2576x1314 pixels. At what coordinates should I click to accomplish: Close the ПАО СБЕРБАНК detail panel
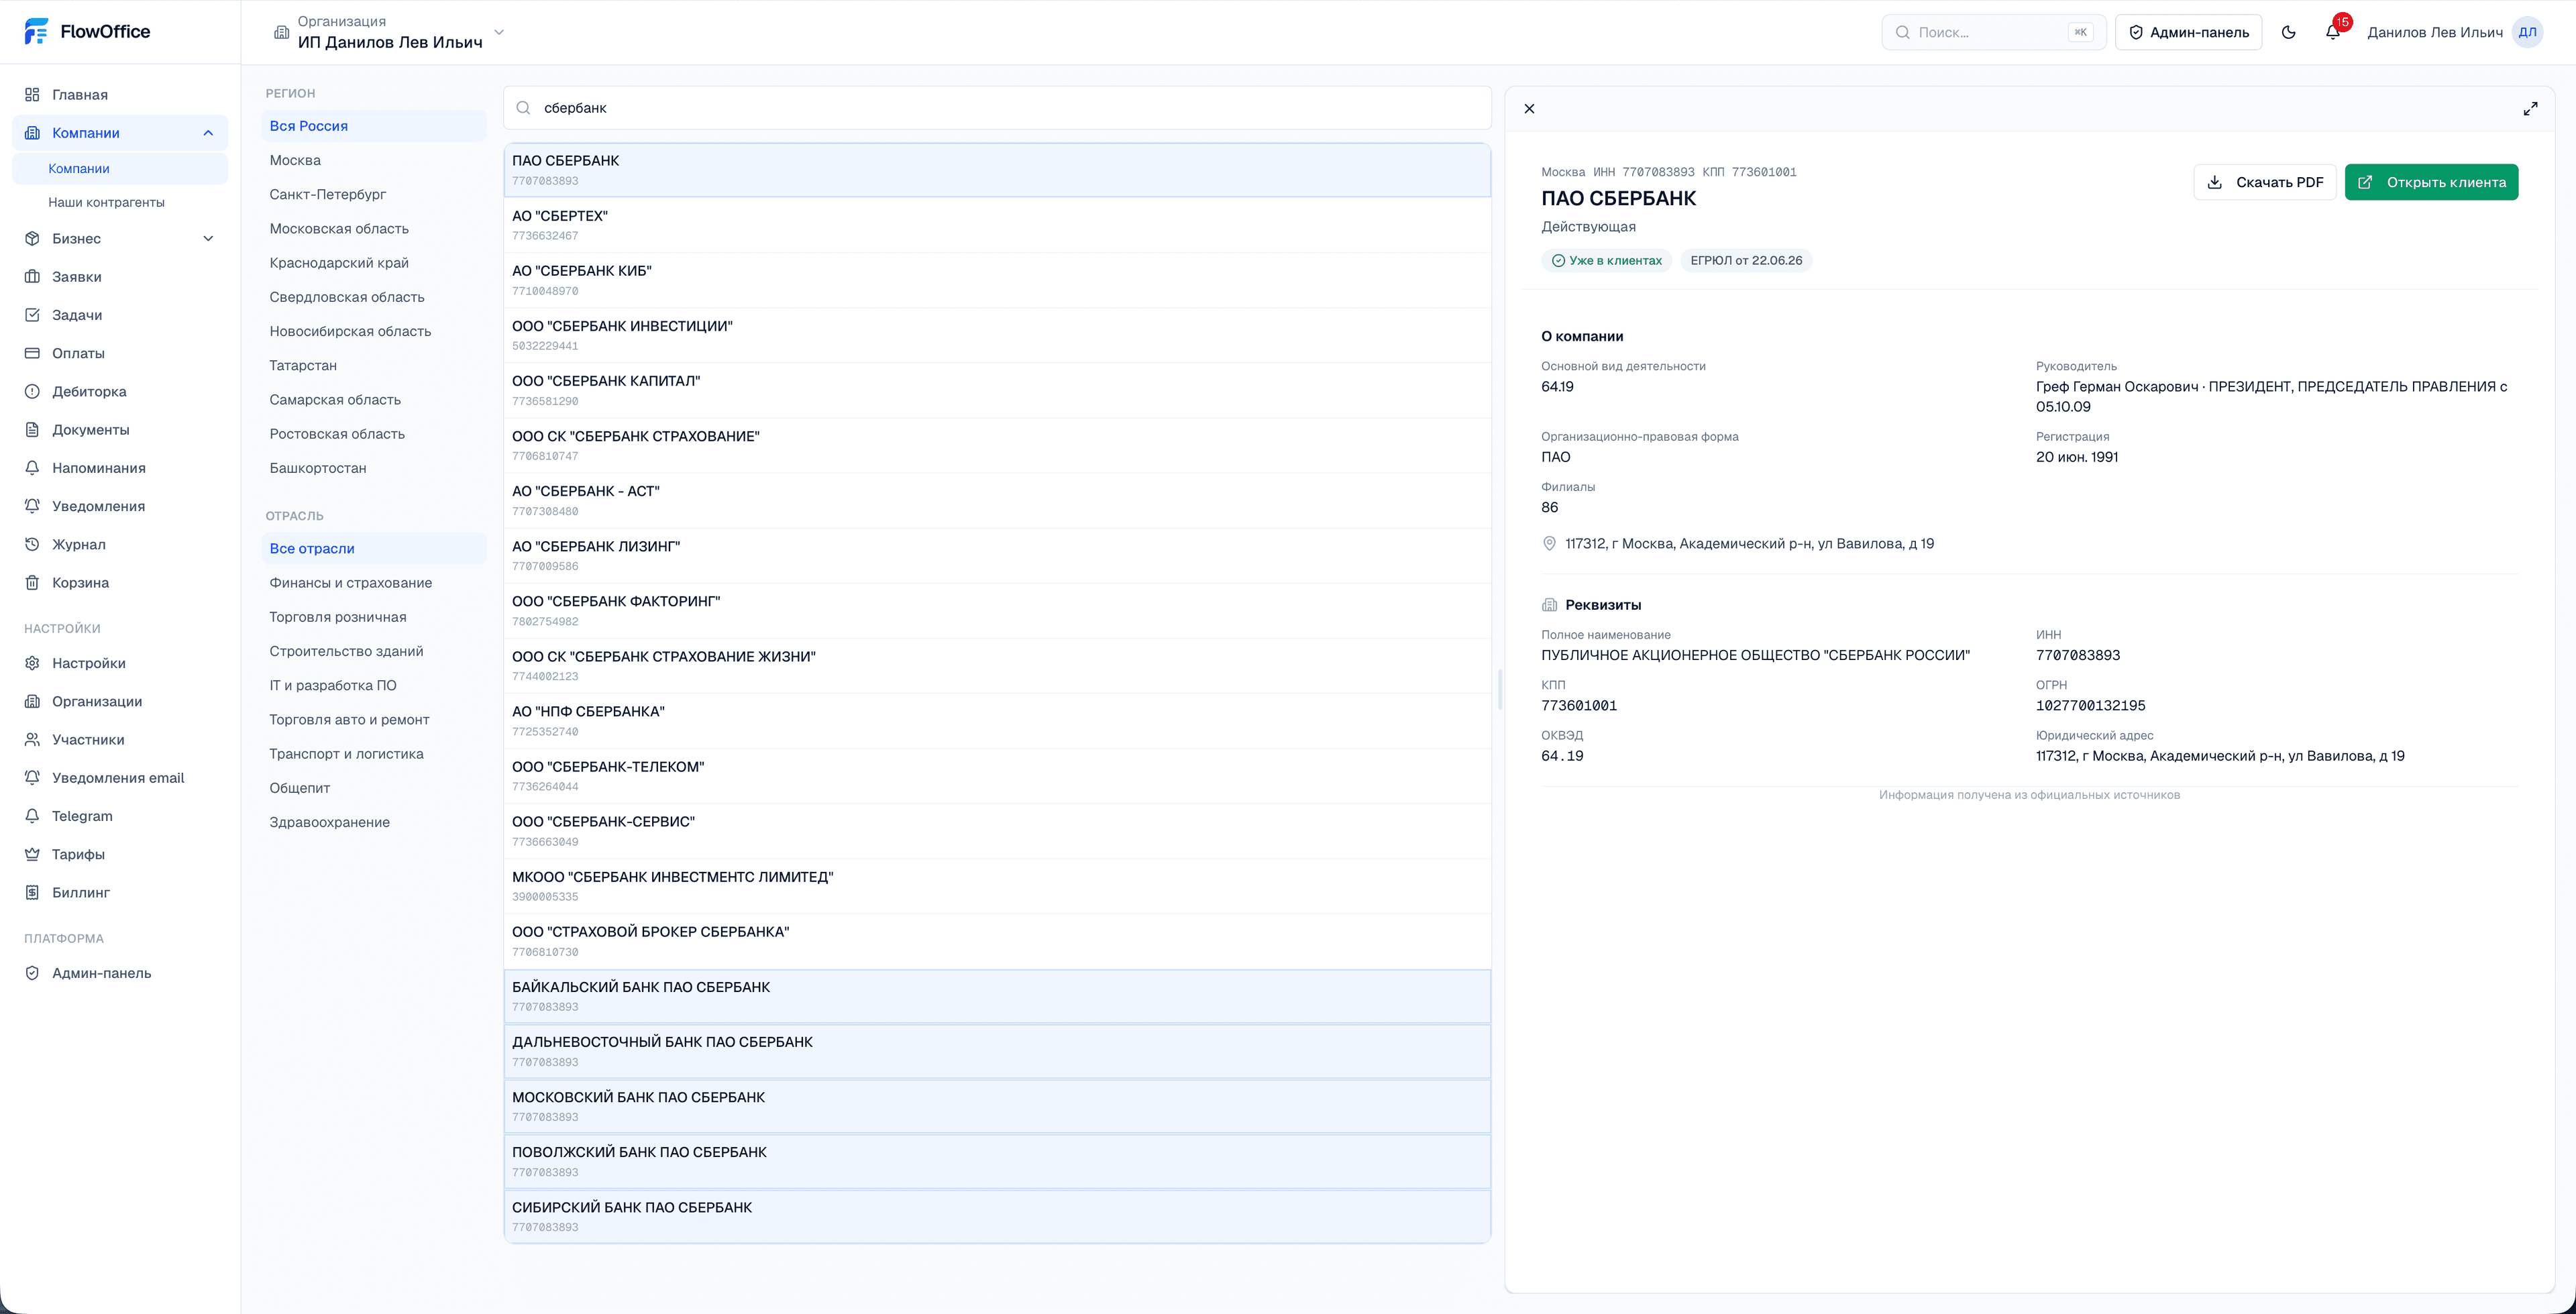(x=1529, y=108)
